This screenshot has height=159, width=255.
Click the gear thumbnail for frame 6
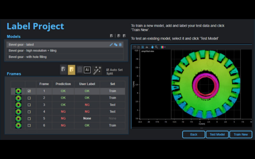18,125
